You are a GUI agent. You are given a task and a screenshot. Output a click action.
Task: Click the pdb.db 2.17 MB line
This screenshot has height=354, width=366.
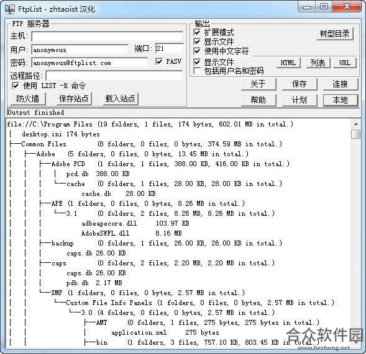(94, 283)
